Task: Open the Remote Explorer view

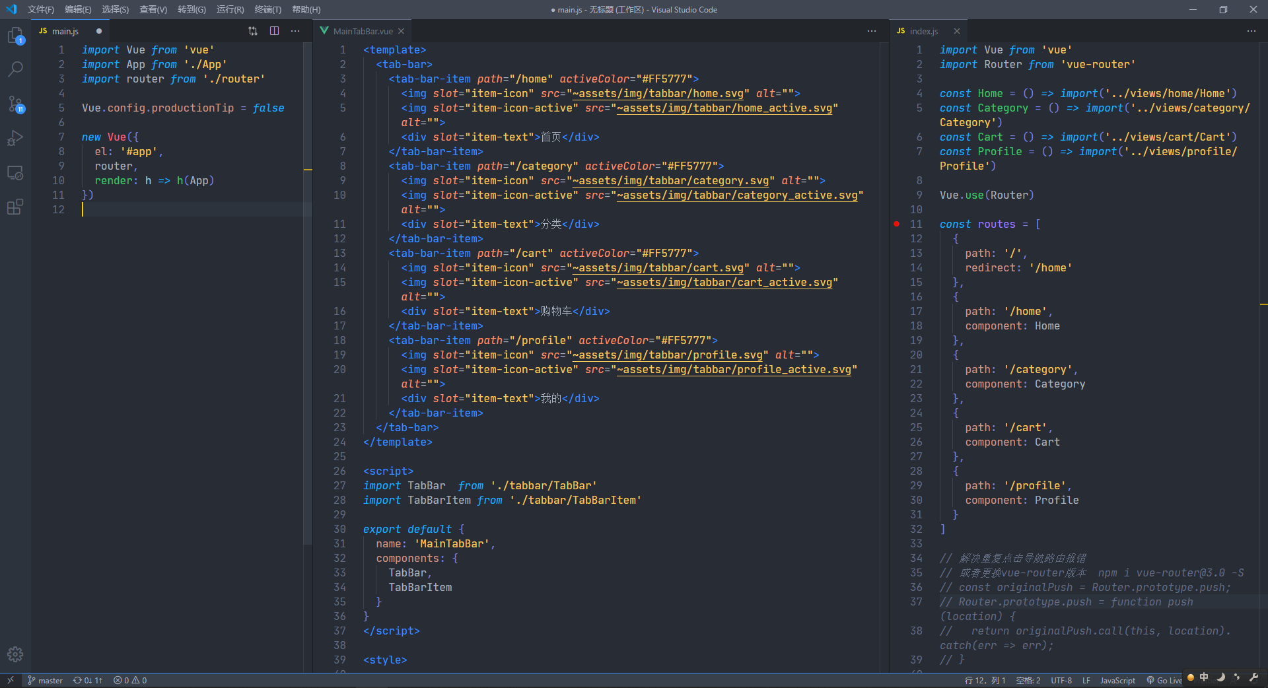Action: click(15, 173)
